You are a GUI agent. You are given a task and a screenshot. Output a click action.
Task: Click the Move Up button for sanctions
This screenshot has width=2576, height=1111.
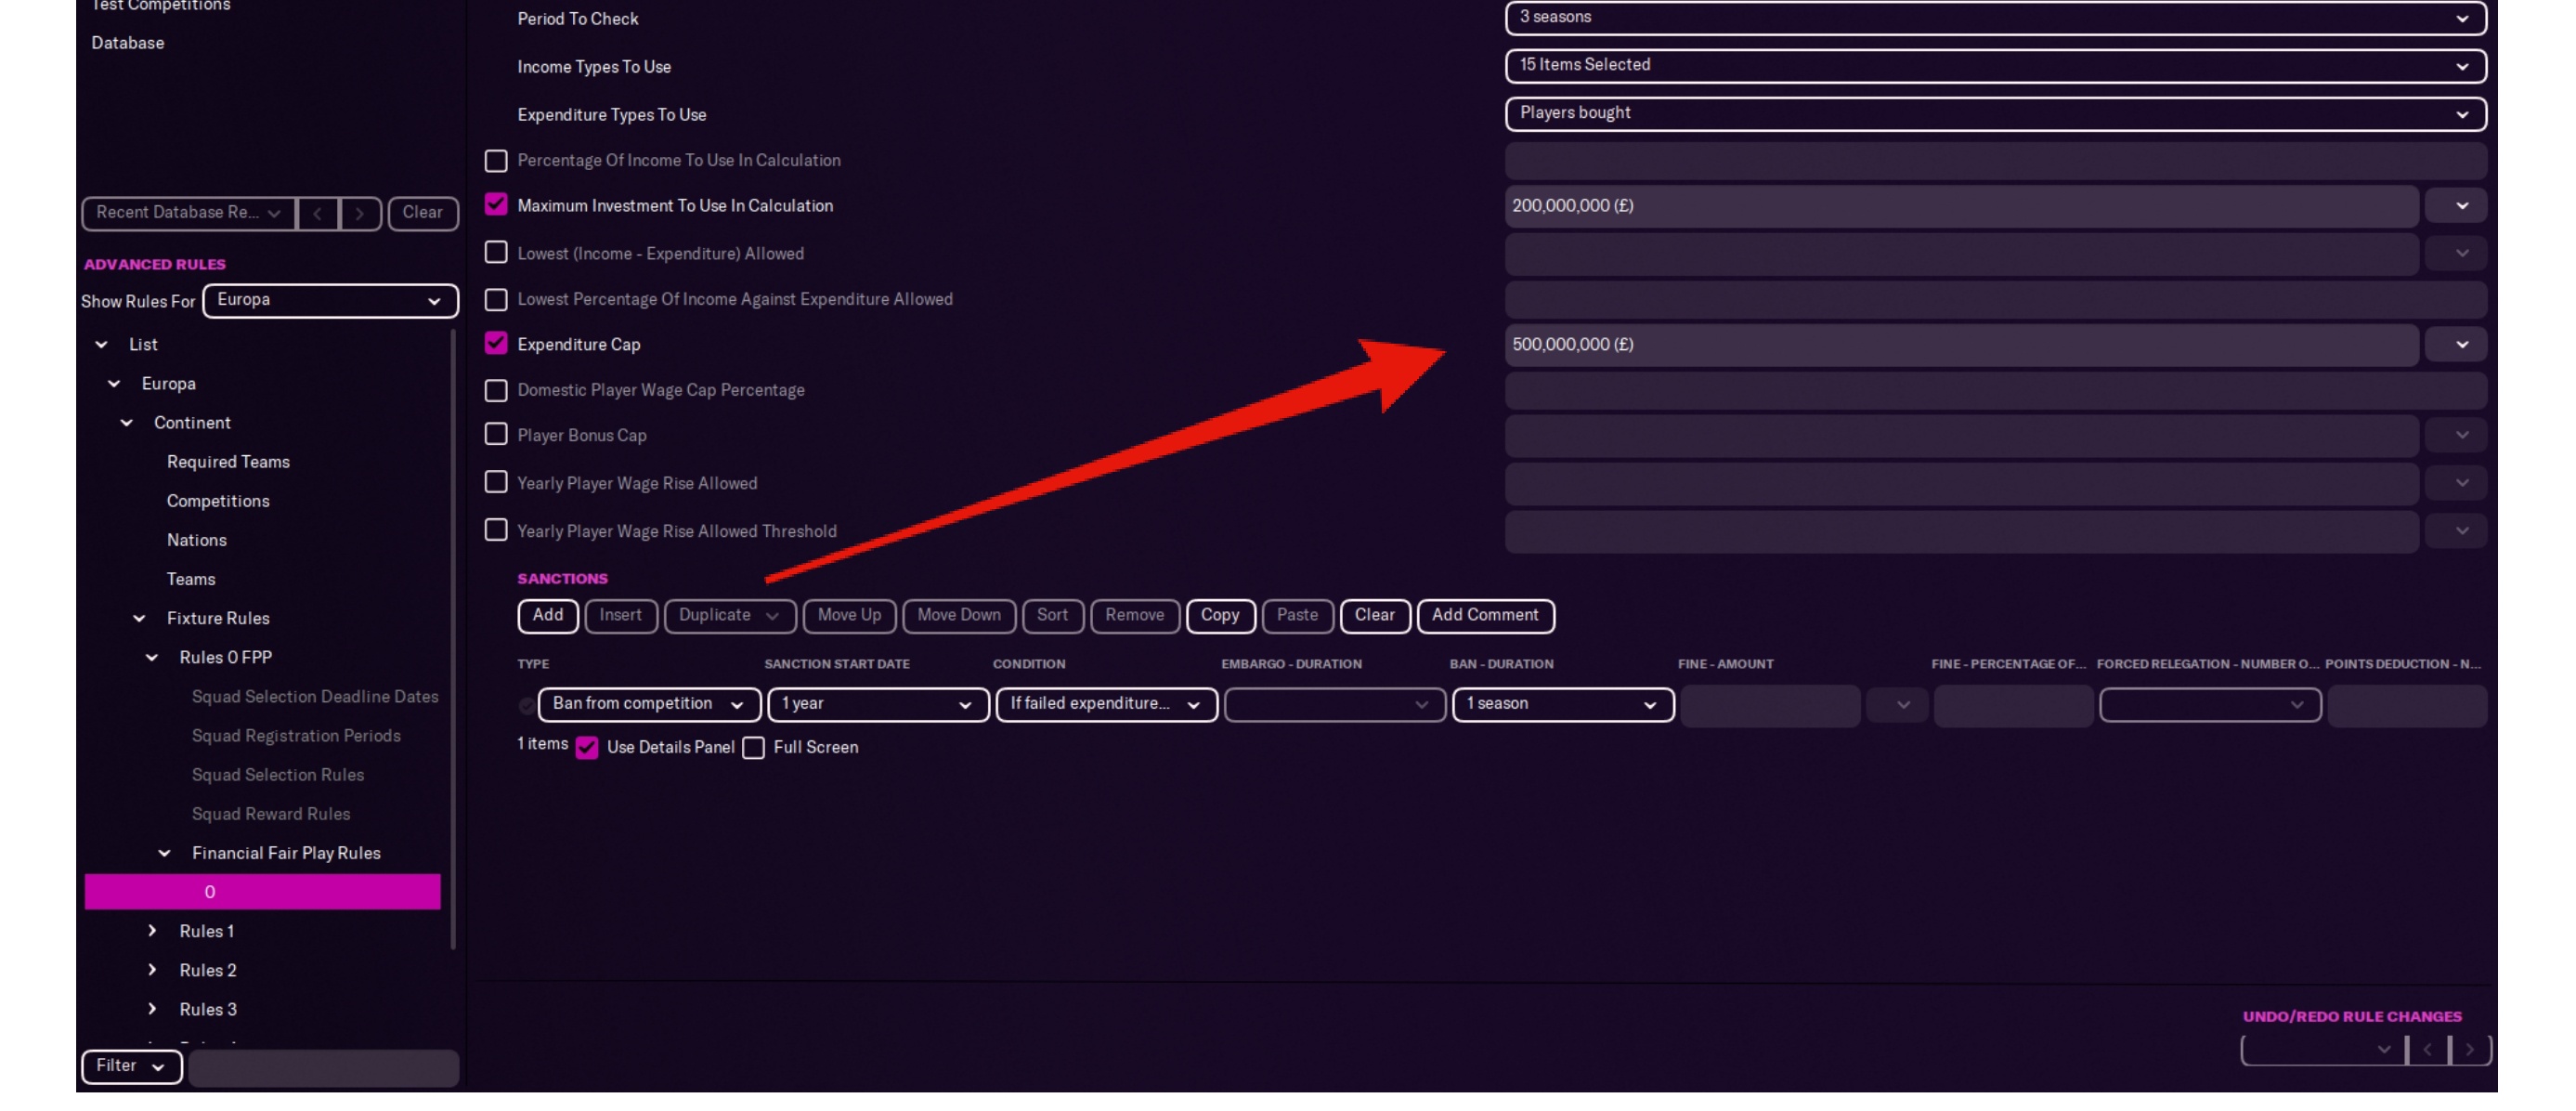(848, 615)
